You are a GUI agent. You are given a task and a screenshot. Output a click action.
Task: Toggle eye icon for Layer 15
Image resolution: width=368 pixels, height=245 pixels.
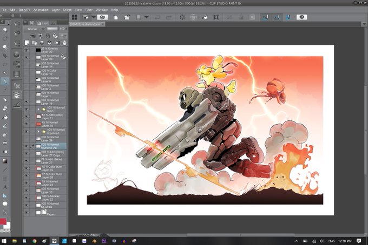coord(27,101)
